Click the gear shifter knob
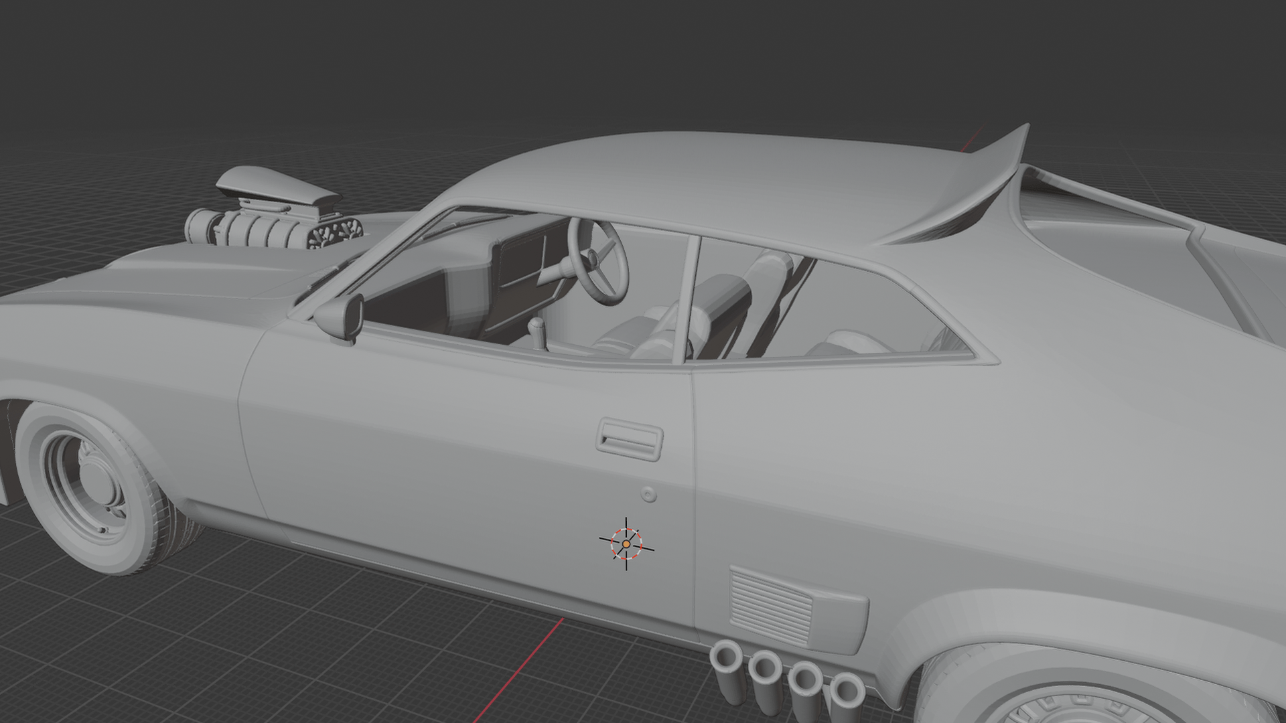 click(x=537, y=326)
